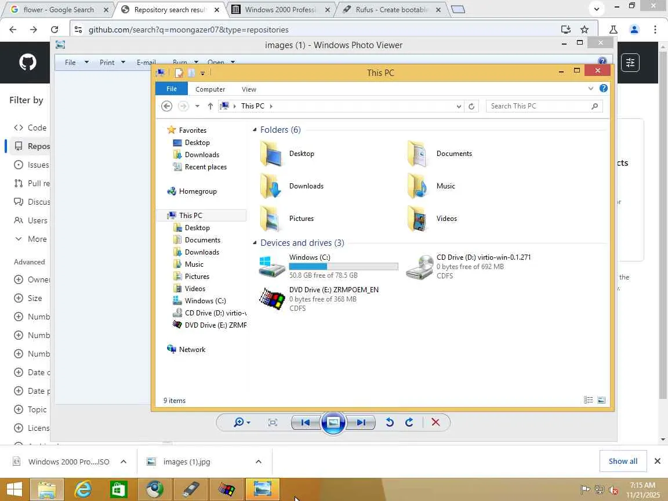Select Network in navigation pane
Viewport: 668px width, 501px height.
(187, 349)
